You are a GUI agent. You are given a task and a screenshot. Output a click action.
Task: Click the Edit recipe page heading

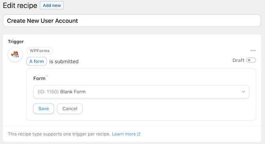tap(20, 5)
